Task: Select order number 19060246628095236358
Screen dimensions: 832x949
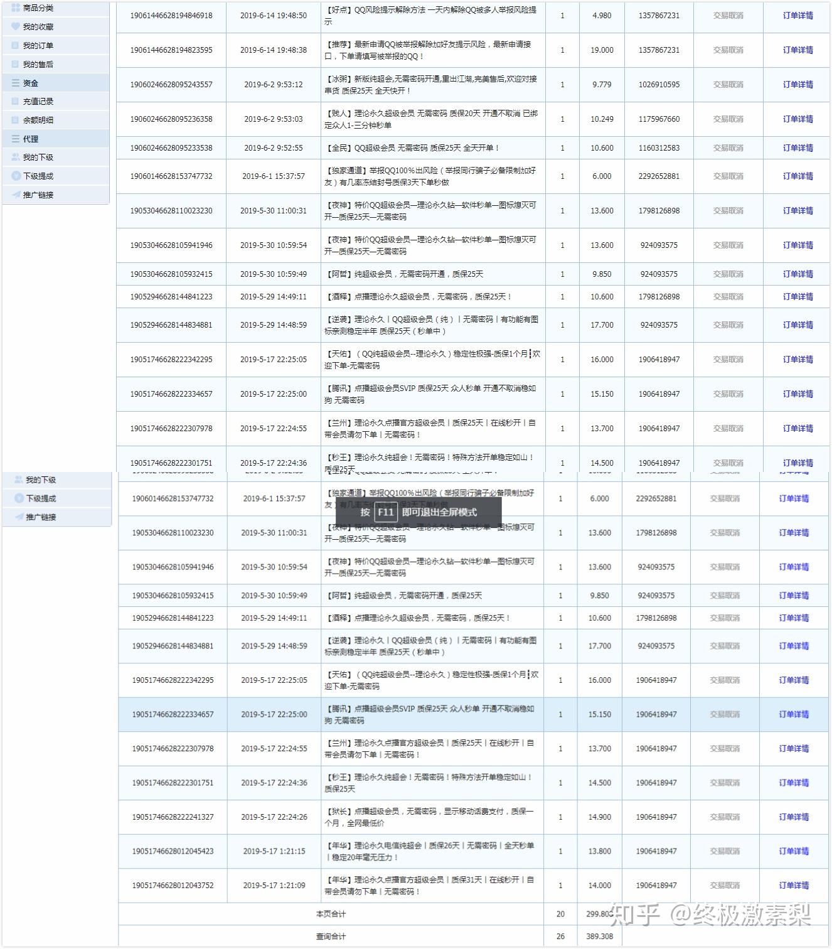Action: (171, 119)
